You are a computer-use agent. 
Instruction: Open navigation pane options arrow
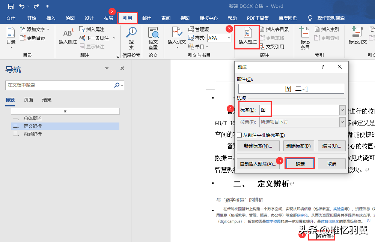pyautogui.click(x=107, y=68)
